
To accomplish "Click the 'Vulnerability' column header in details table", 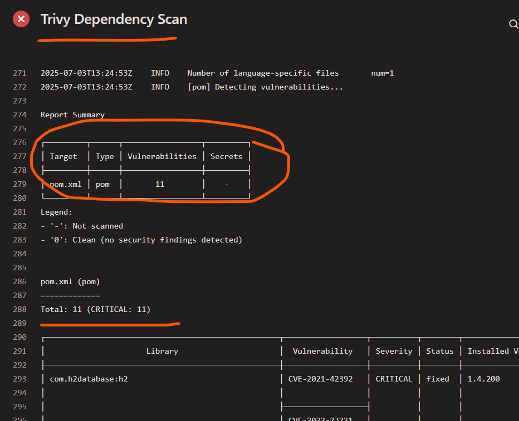I will 323,351.
